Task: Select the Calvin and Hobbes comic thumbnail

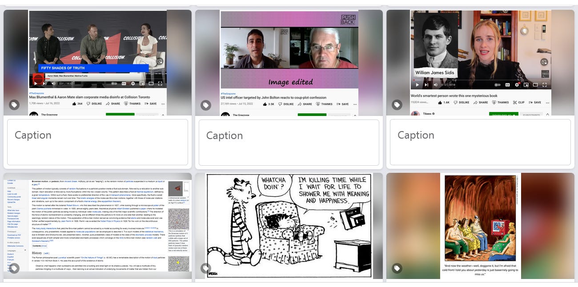Action: pyautogui.click(x=289, y=226)
